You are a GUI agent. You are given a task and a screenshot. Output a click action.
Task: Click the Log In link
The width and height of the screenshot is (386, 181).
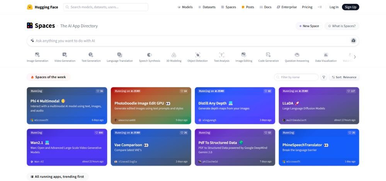pyautogui.click(x=334, y=7)
